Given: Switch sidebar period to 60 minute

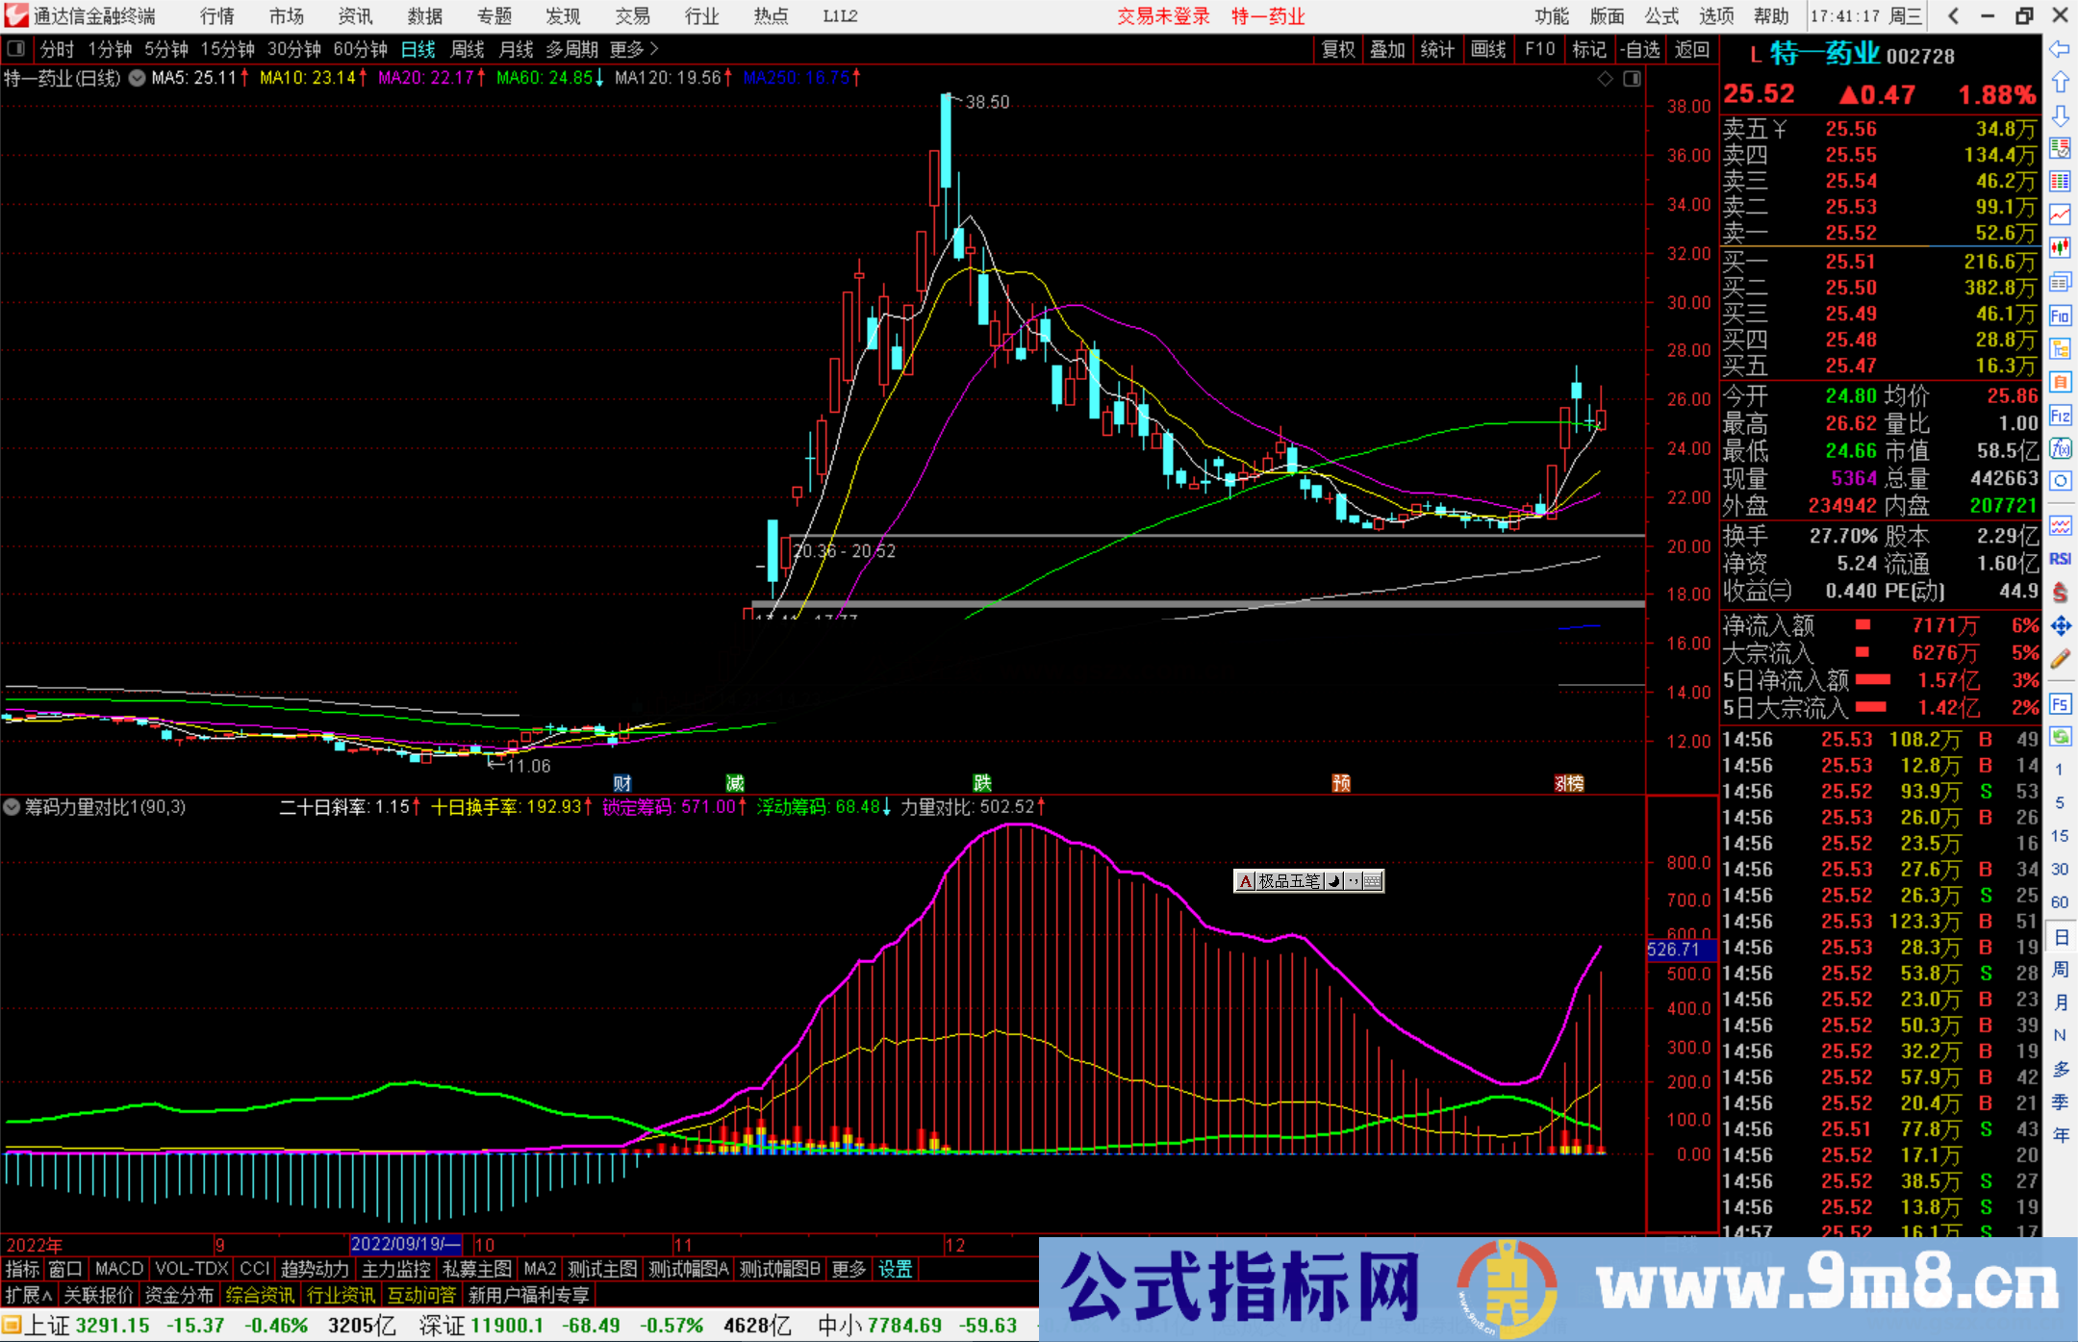Looking at the screenshot, I should point(2060,902).
